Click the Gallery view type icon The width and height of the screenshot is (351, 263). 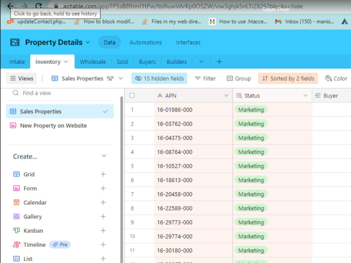(x=16, y=216)
